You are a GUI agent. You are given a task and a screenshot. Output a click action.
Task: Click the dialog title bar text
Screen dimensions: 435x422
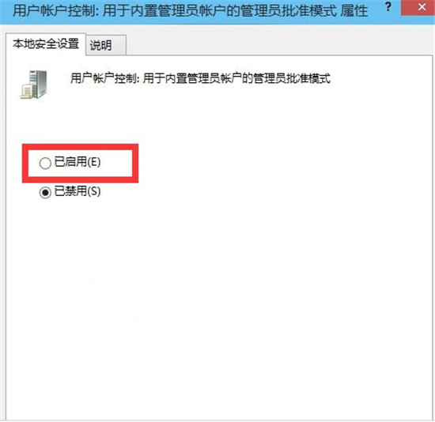point(190,11)
